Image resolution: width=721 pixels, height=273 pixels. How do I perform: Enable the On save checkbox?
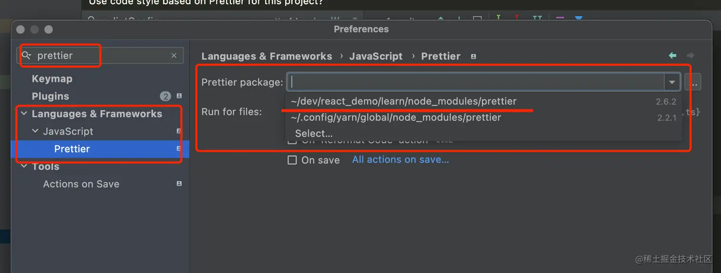point(292,160)
